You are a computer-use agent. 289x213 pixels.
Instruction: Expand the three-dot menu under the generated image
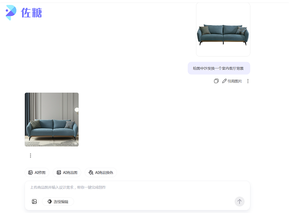point(31,156)
